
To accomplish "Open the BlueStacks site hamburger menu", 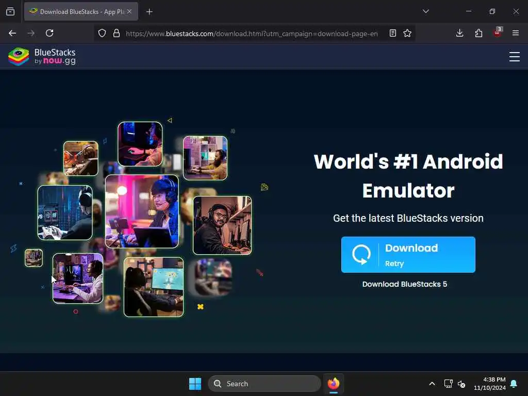I will (514, 57).
